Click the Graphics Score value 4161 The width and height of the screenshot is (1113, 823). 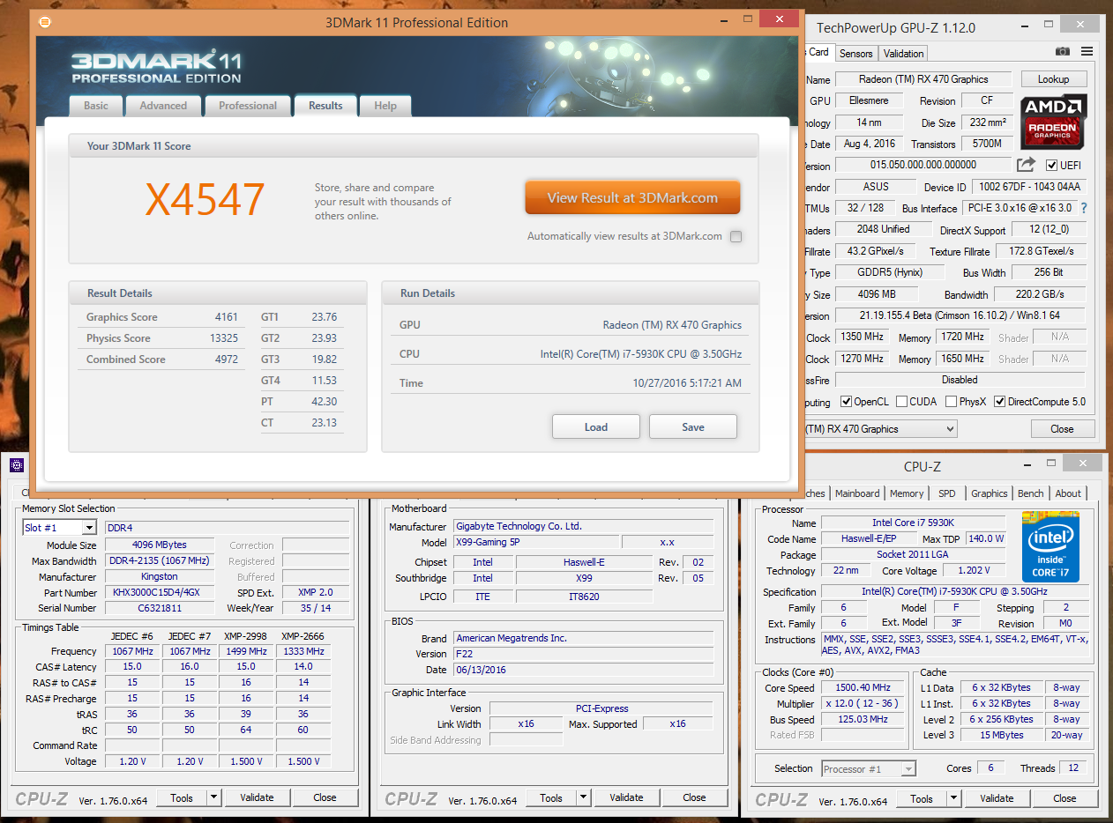[226, 317]
